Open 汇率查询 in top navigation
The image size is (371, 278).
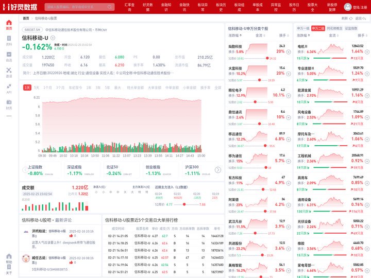(x=129, y=7)
